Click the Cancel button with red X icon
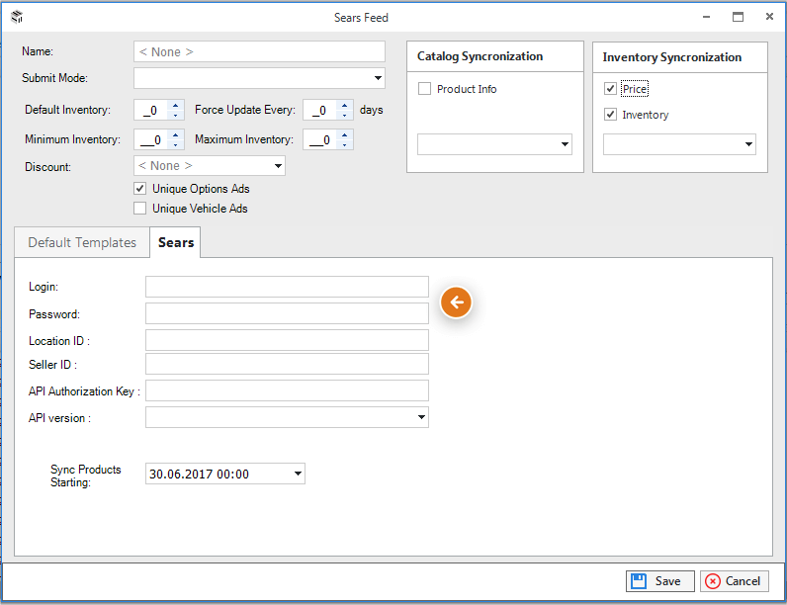Viewport: 787px width, 605px height. click(x=734, y=581)
